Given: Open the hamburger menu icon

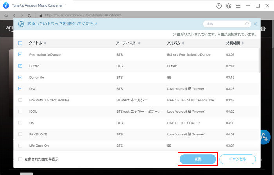Looking at the screenshot, I should point(238,6).
